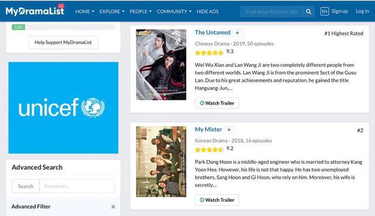Viewport: 375px width, 216px height.
Task: Expand the HOME dropdown menu
Action: pos(84,12)
